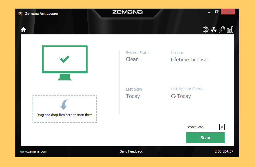Click the version number 2.30.204.37
The width and height of the screenshot is (255, 167).
(x=224, y=151)
